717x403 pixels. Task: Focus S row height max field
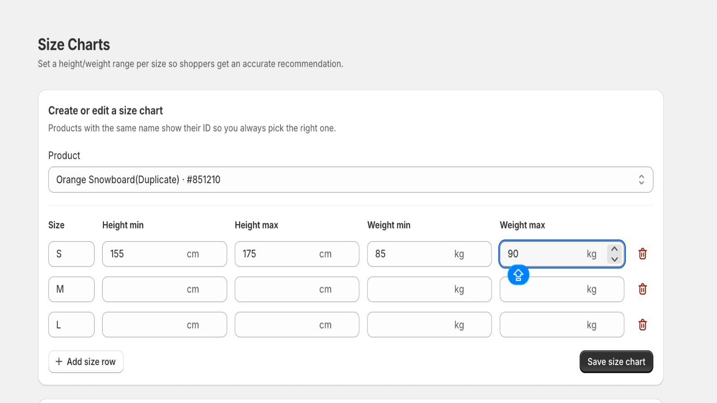(x=297, y=254)
